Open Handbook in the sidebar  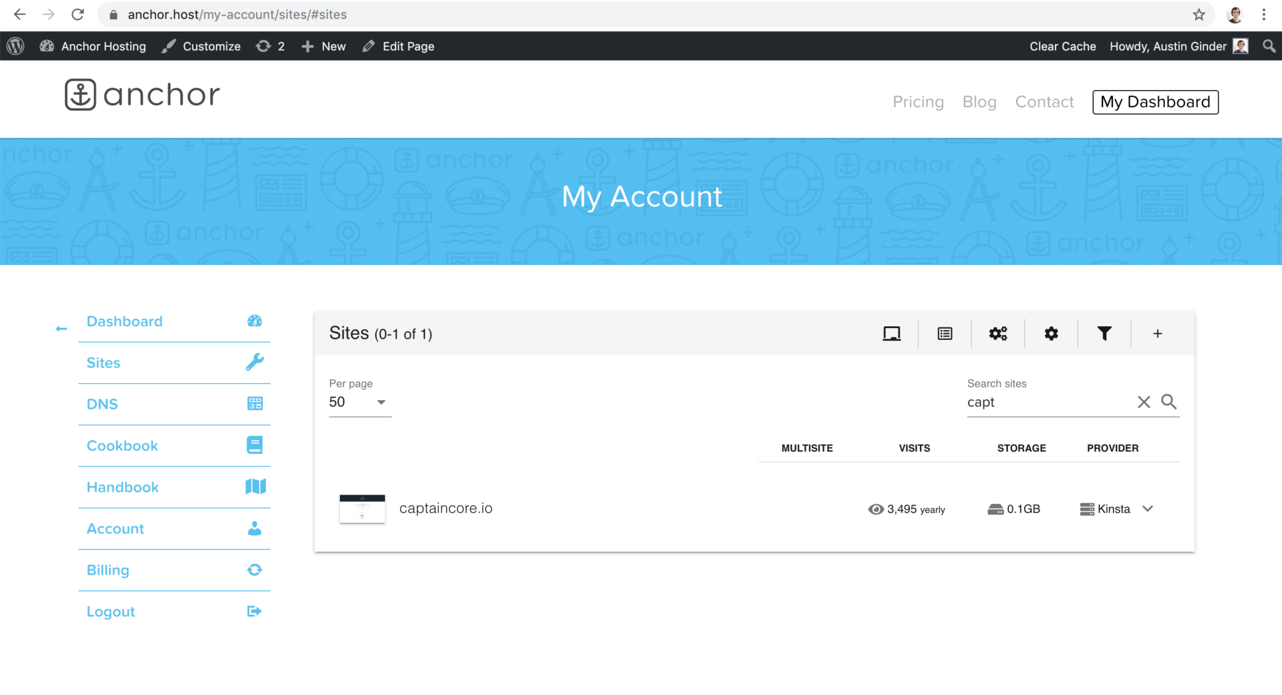click(x=123, y=487)
